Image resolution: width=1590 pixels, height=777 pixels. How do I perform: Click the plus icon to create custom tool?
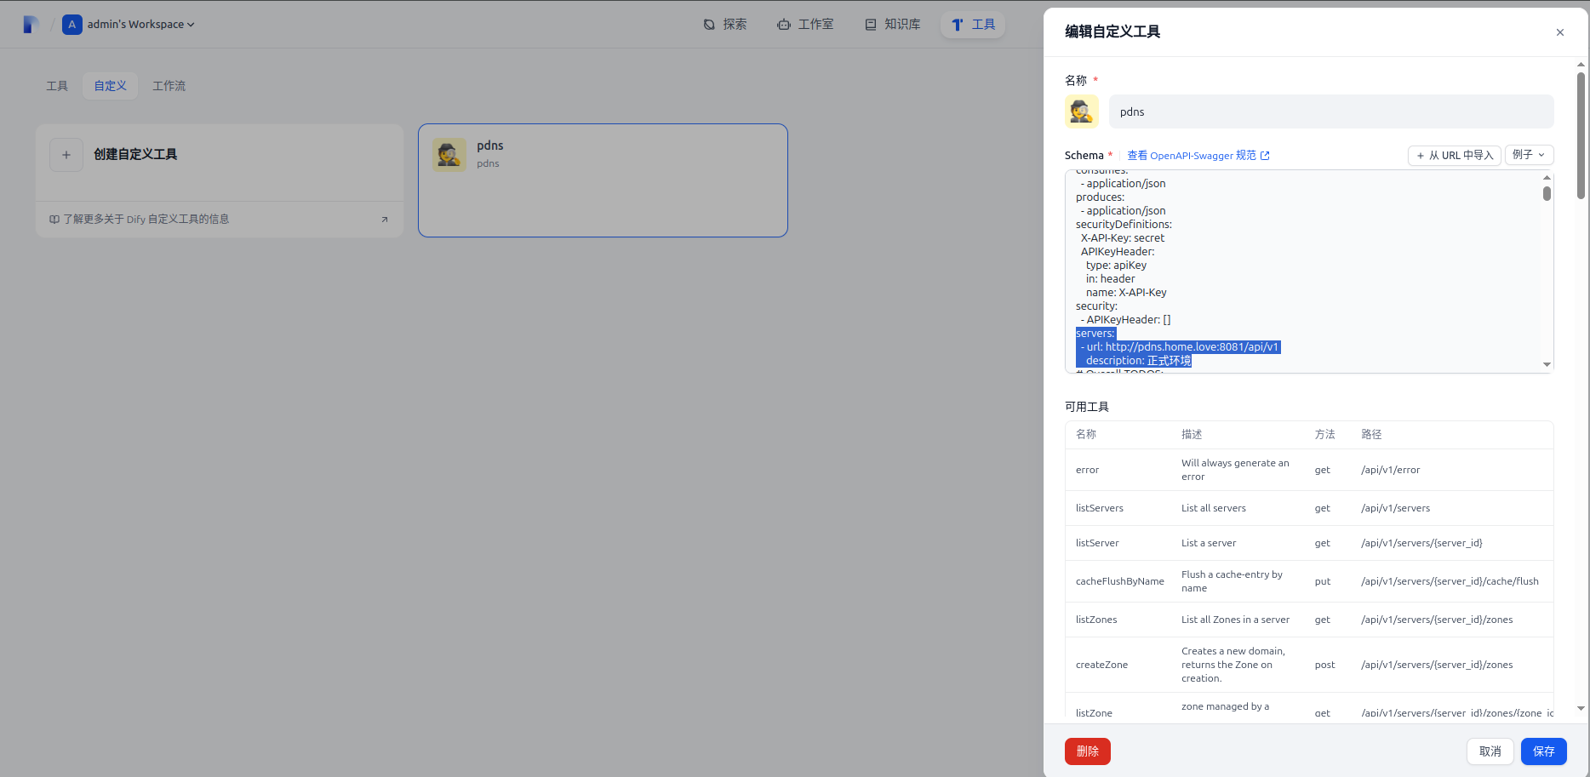(x=66, y=155)
